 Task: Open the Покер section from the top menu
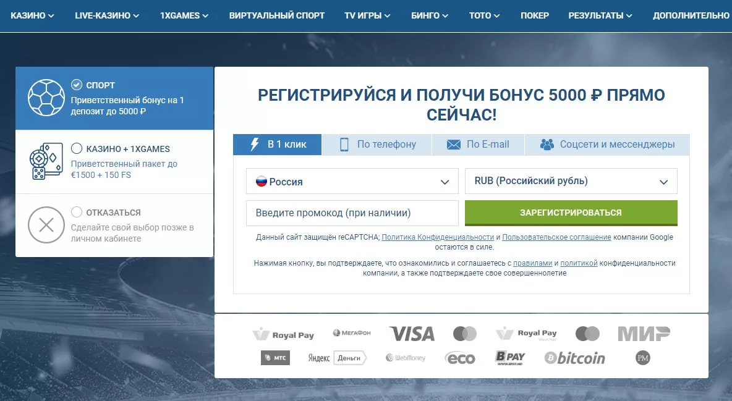click(534, 15)
